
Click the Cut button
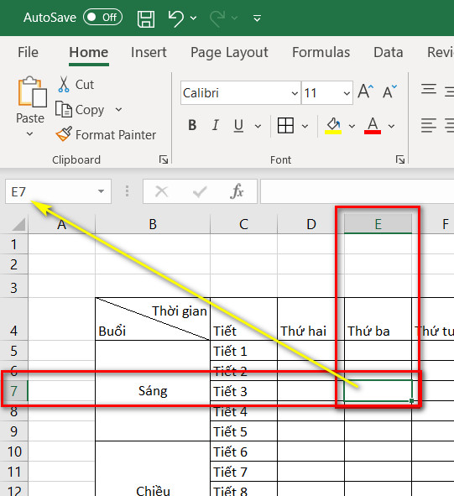tap(76, 85)
